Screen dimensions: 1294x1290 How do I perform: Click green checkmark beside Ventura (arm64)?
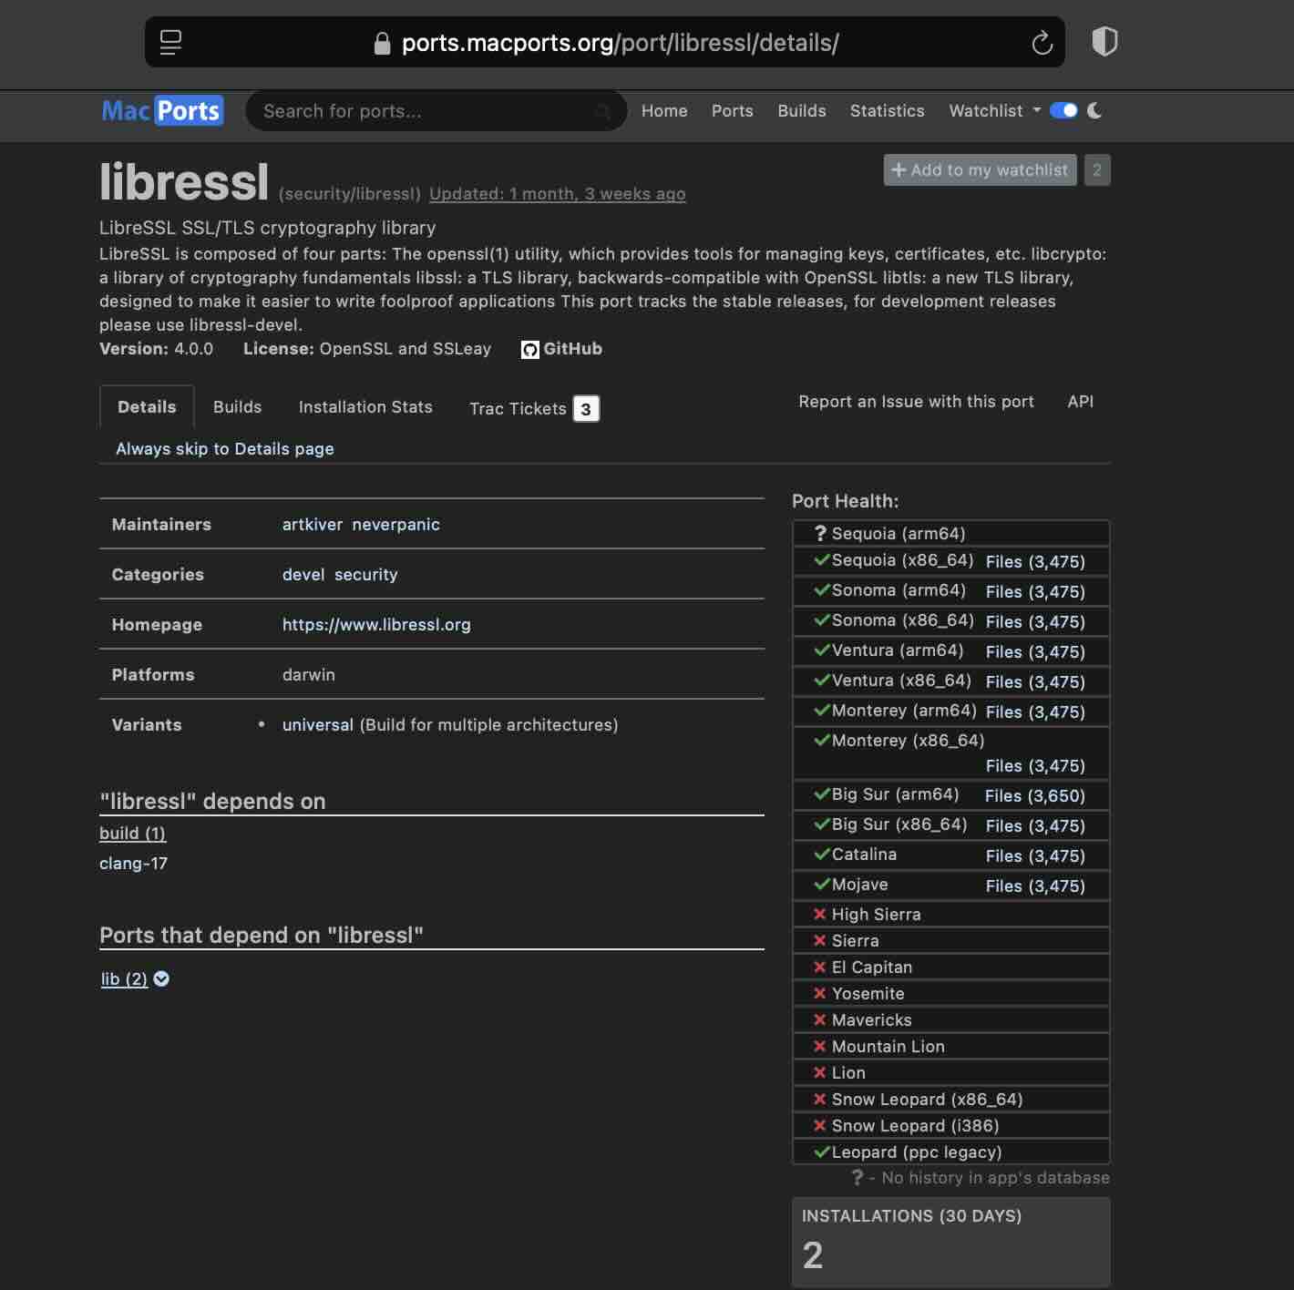click(x=822, y=650)
